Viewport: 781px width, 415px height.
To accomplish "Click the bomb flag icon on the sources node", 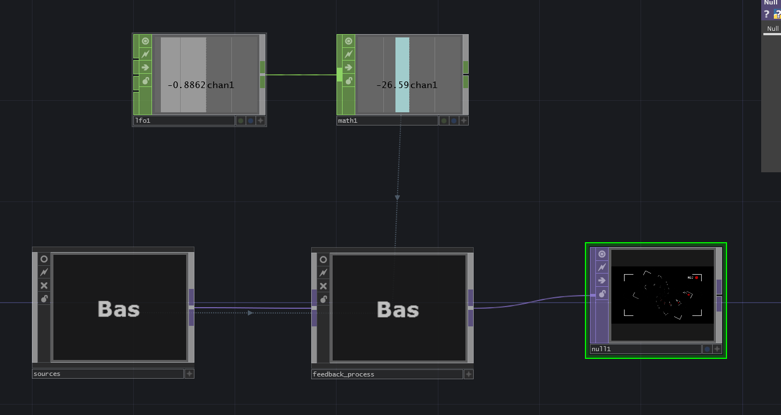I will tap(44, 298).
